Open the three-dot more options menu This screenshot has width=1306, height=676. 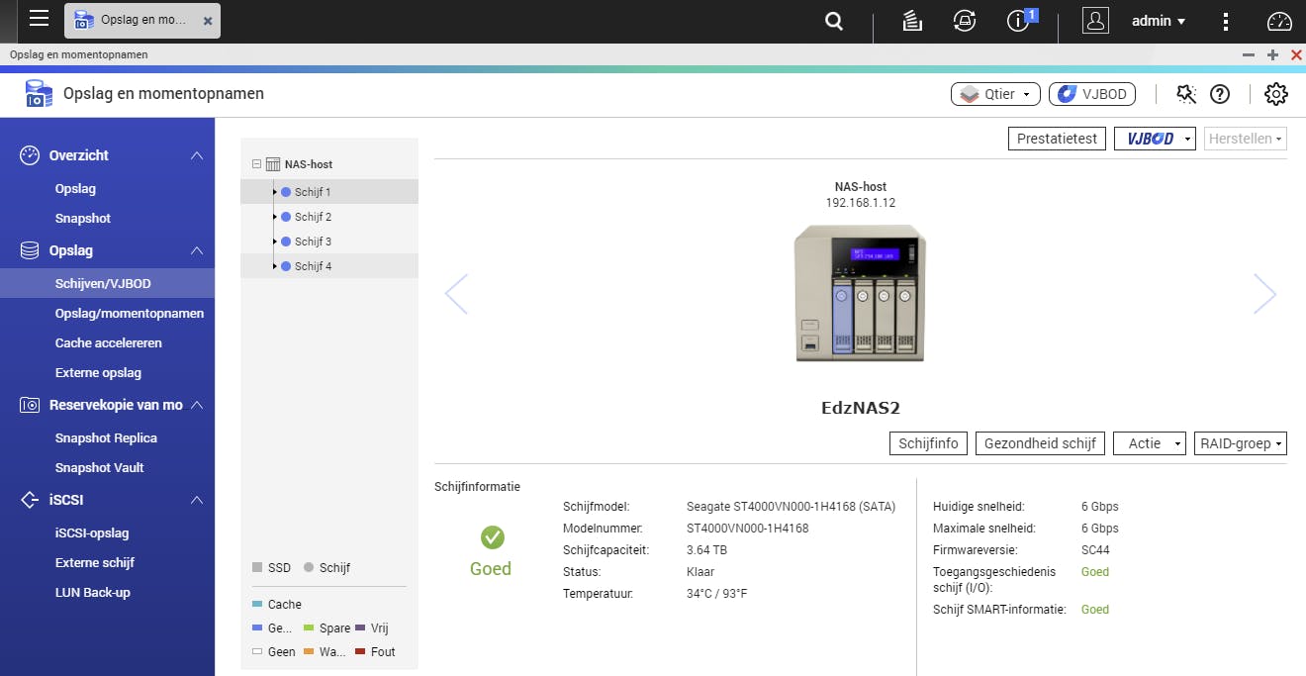coord(1226,21)
